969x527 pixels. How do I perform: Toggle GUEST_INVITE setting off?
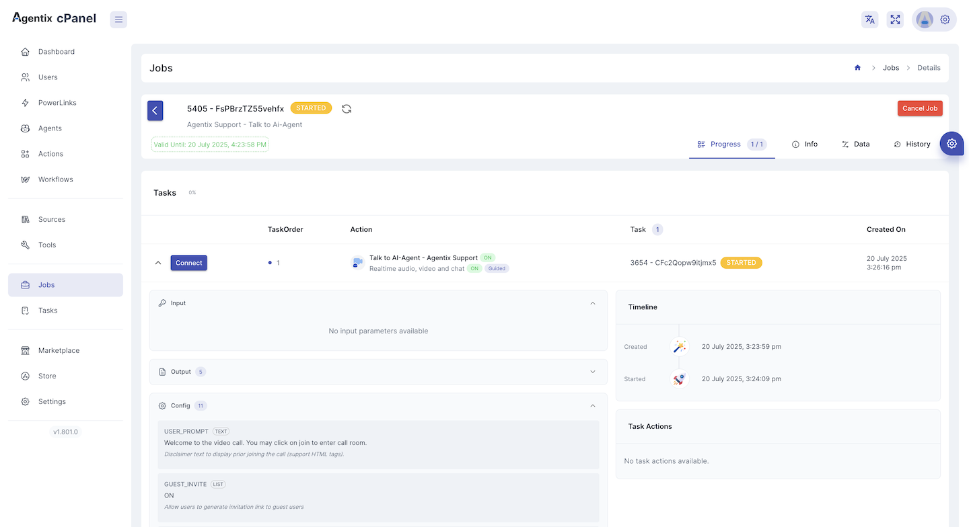[x=166, y=496]
